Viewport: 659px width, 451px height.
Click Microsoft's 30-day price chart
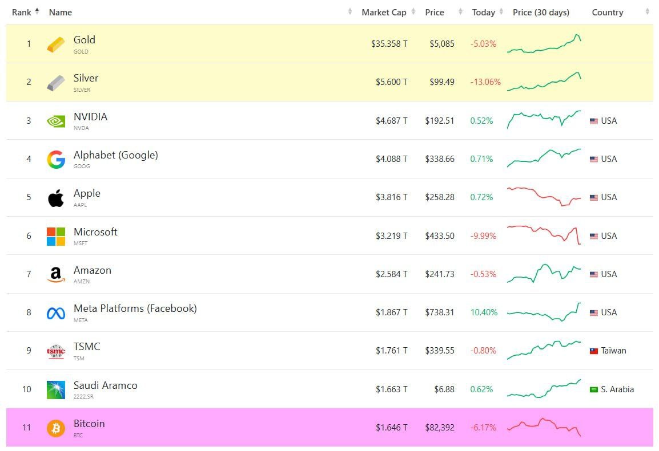coord(544,235)
